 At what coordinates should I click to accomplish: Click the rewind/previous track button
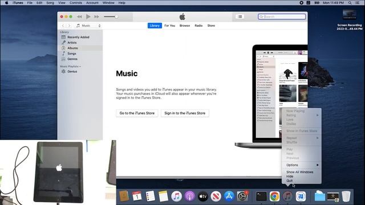[x=79, y=17]
